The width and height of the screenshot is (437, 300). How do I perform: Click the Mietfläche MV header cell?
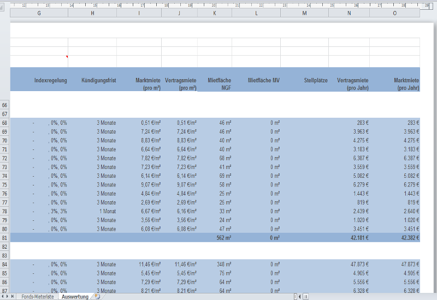click(x=256, y=79)
